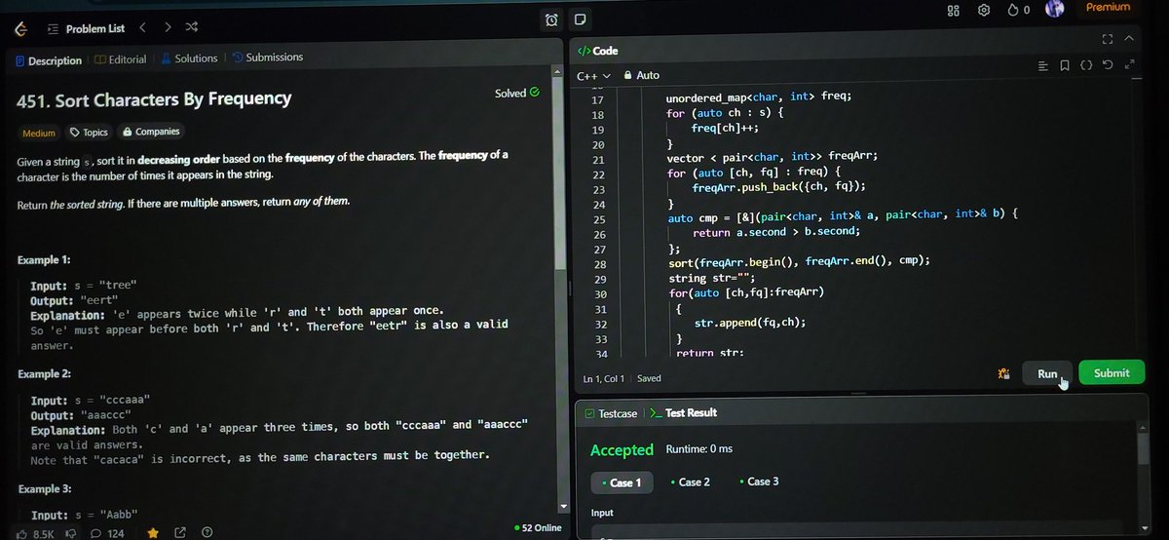Maximize the Code panel with fullscreen icon
The height and width of the screenshot is (540, 1169).
(1107, 39)
